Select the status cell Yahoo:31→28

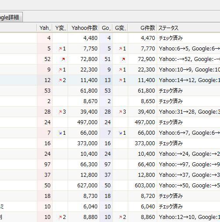pos(177,112)
